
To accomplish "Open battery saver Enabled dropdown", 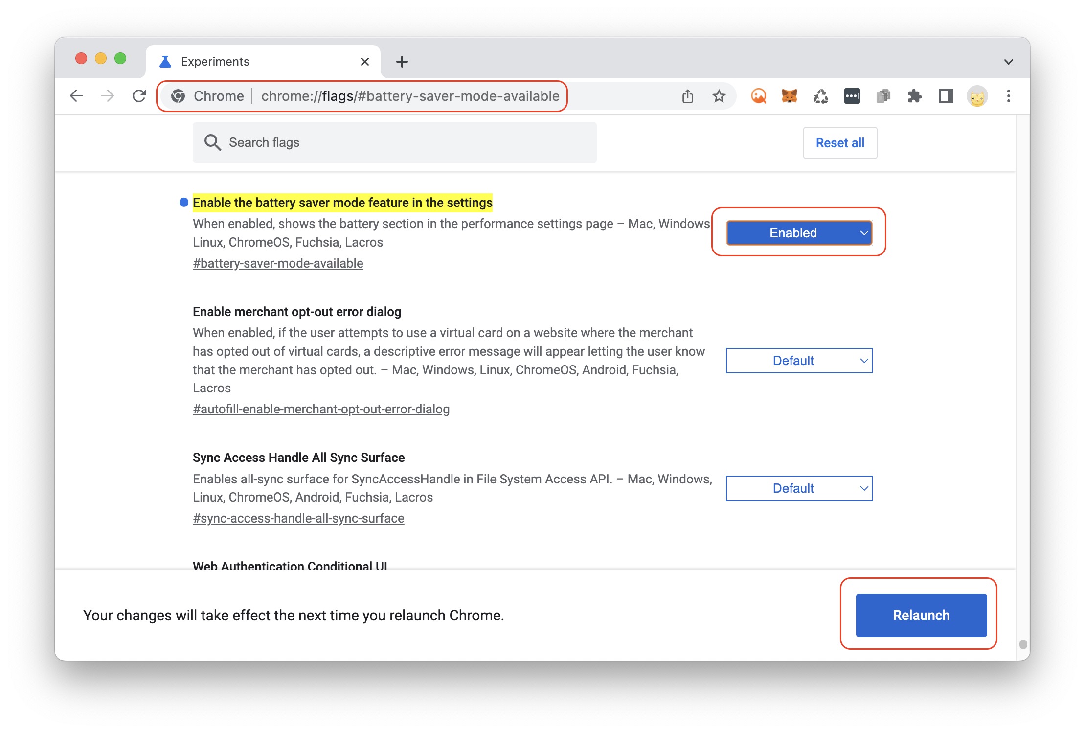I will pos(798,233).
